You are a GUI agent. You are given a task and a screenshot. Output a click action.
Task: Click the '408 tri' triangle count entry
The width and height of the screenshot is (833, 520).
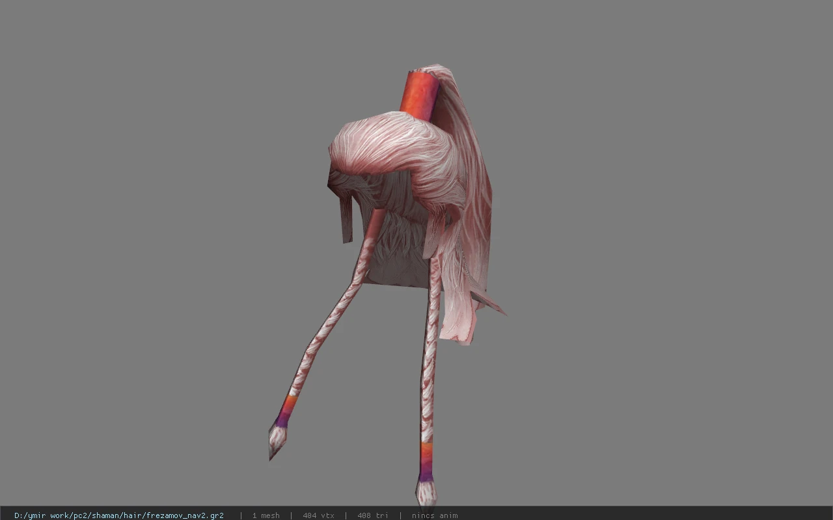click(373, 515)
